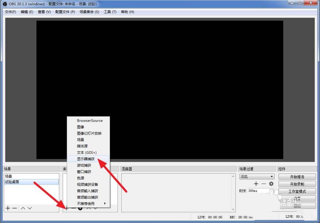
Task: Enable 工作室模式
Action: coord(297,191)
